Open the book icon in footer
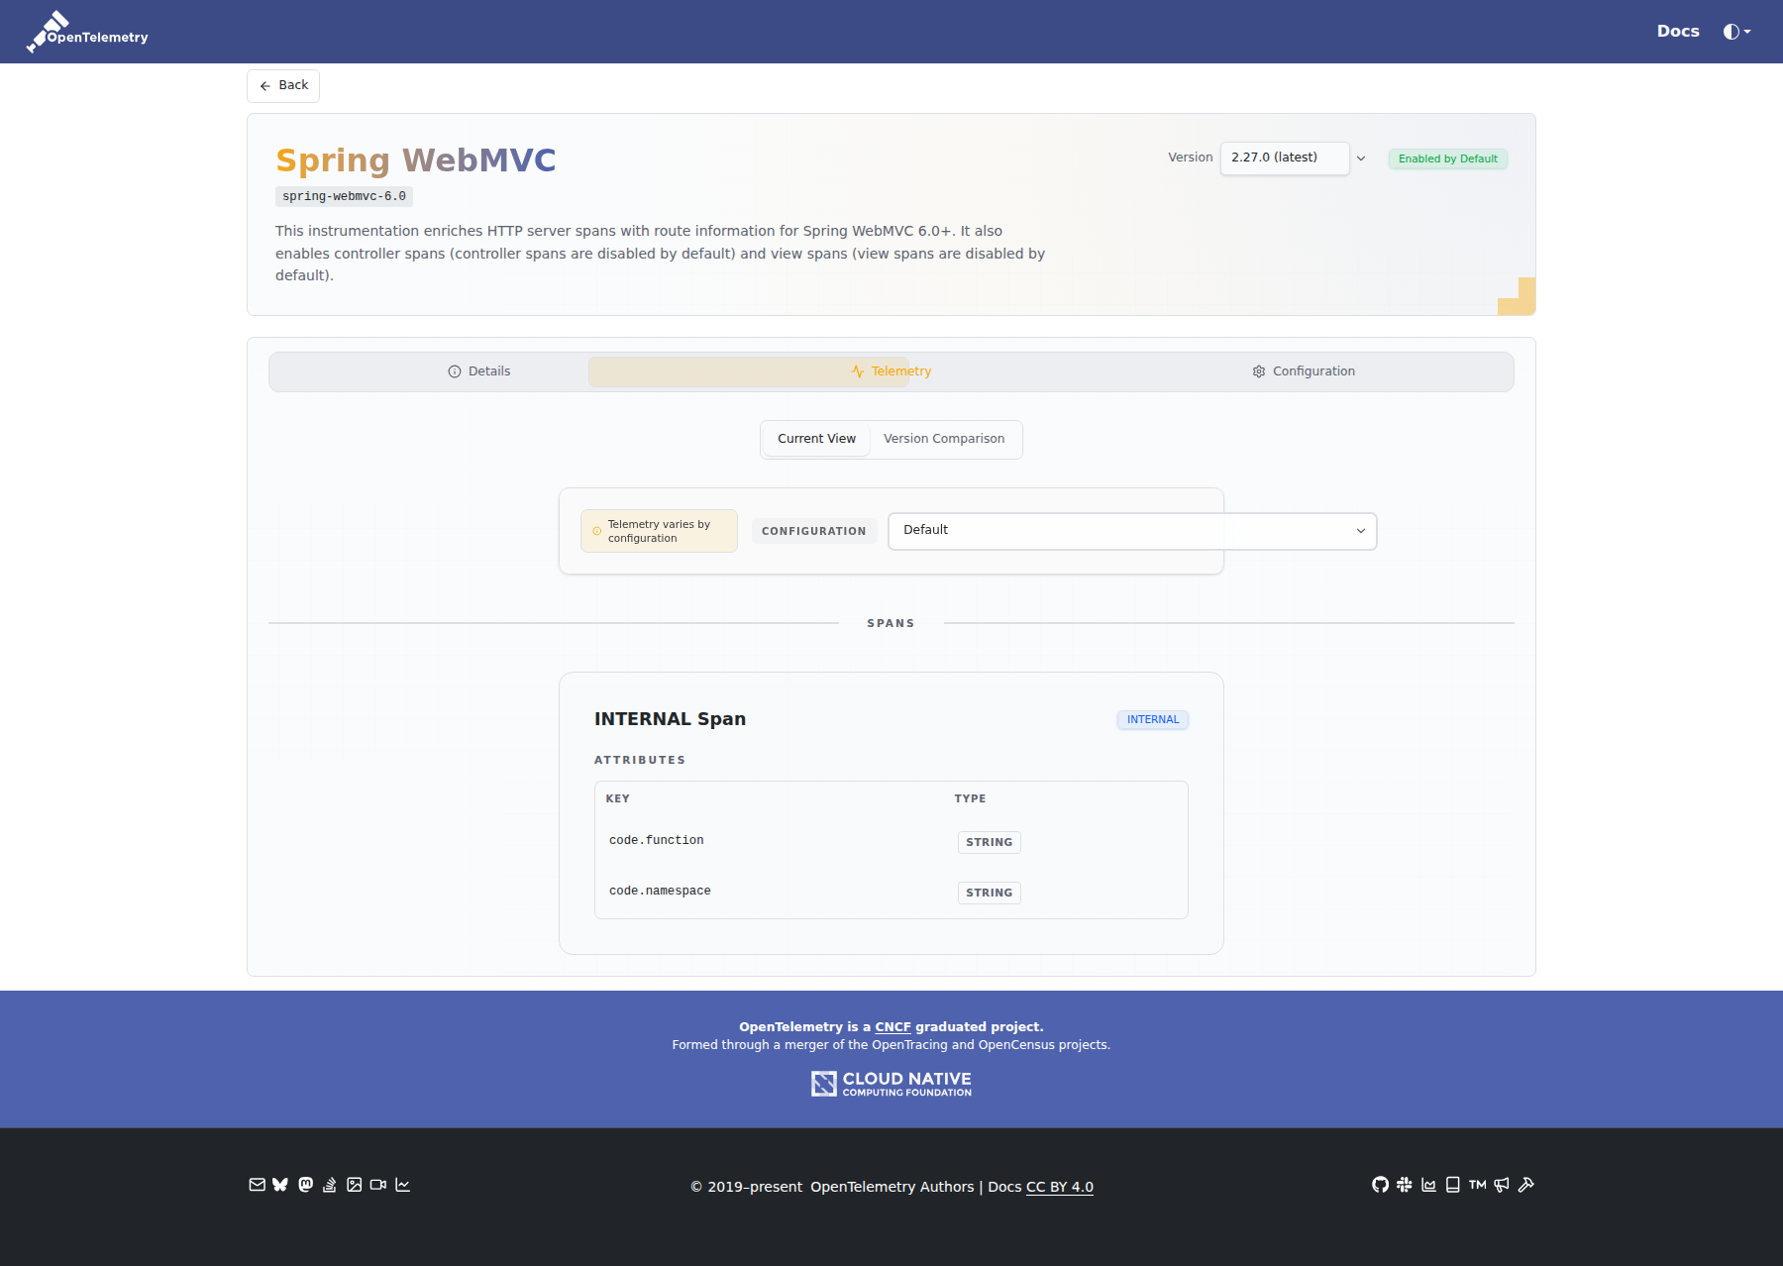Image resolution: width=1783 pixels, height=1266 pixels. 1453,1185
